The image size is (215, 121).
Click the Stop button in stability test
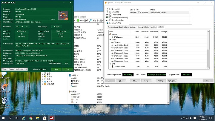coord(121,81)
